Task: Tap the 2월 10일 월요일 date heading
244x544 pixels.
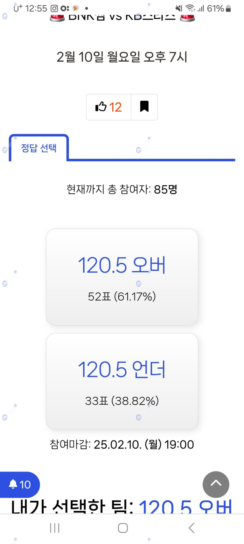Action: click(x=122, y=57)
